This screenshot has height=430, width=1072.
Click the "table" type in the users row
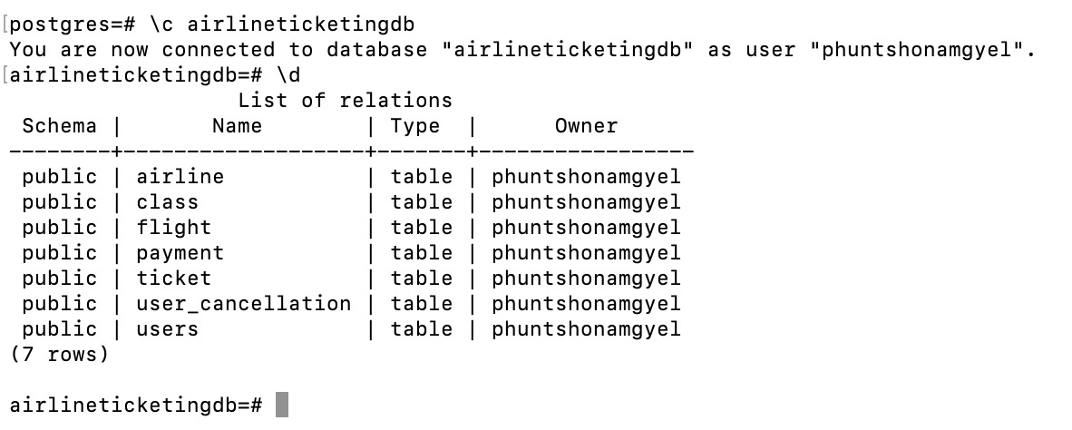coord(422,329)
